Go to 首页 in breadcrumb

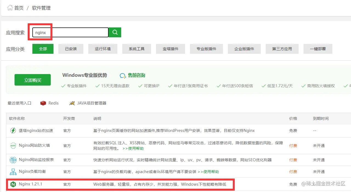tap(19, 8)
